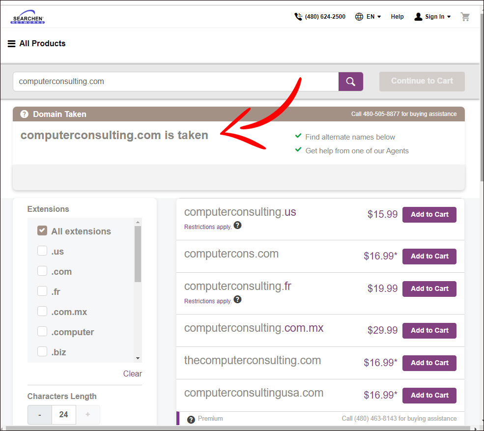Viewport: 484px width, 431px height.
Task: Click the call 480-505-8877 buying assistance text
Action: tap(404, 114)
